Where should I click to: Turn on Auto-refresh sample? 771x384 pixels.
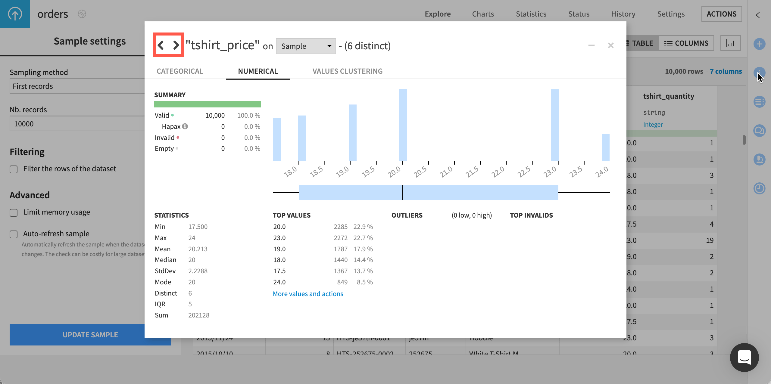(13, 234)
